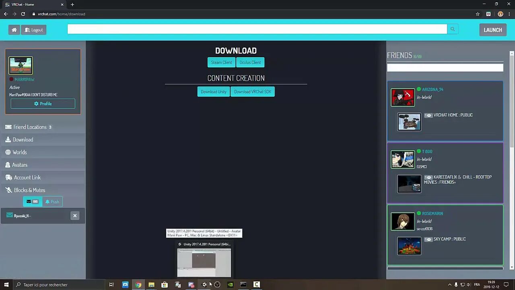Open SKY CAMP world thumbnail
This screenshot has width=515, height=290.
coord(409,246)
